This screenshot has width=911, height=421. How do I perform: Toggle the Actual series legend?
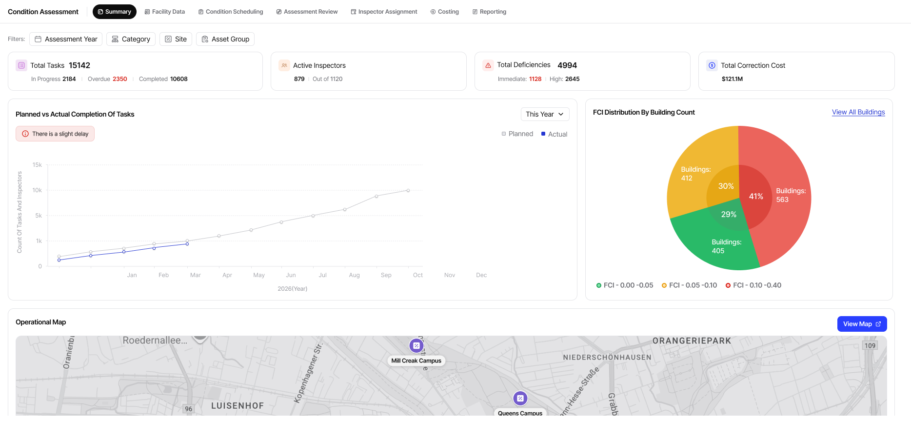555,134
